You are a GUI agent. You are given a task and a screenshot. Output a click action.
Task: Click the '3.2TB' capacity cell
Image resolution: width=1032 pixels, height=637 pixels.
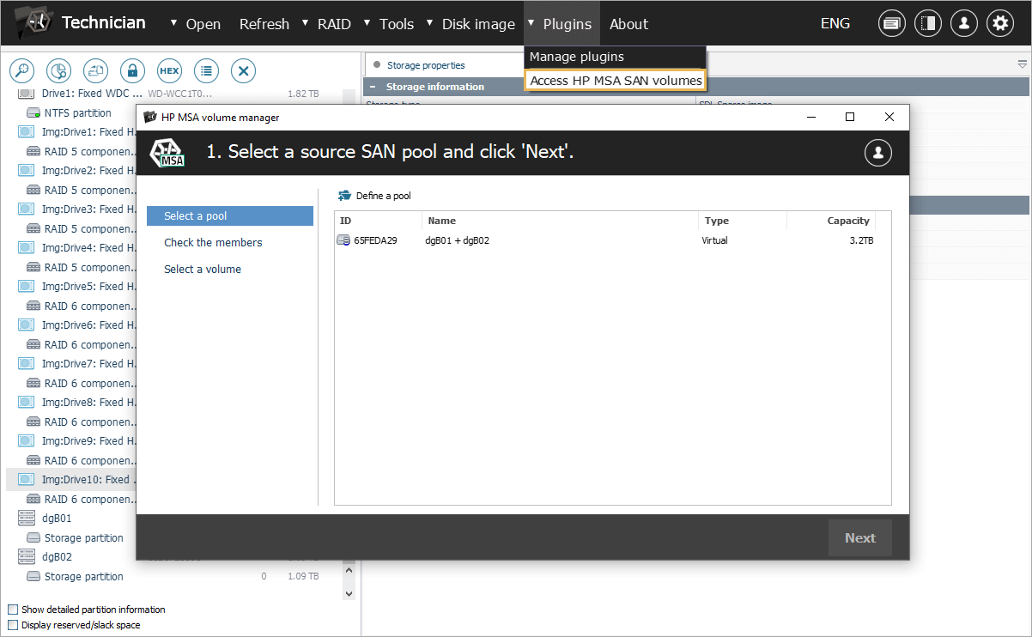click(x=861, y=240)
